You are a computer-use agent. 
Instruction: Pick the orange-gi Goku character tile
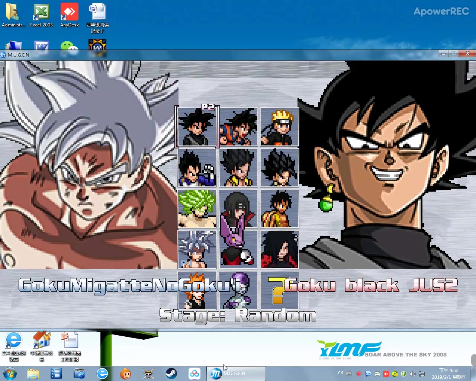[238, 127]
